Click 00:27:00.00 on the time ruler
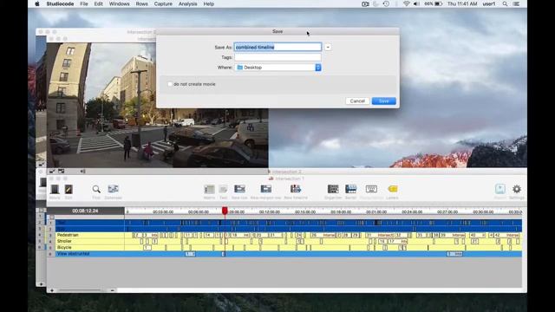The width and height of the screenshot is (555, 312). 447,211
